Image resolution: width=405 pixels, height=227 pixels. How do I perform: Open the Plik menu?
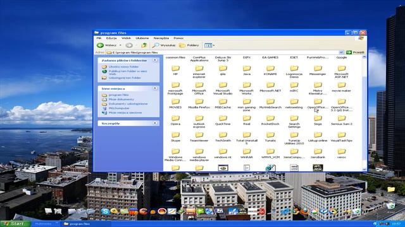point(99,38)
